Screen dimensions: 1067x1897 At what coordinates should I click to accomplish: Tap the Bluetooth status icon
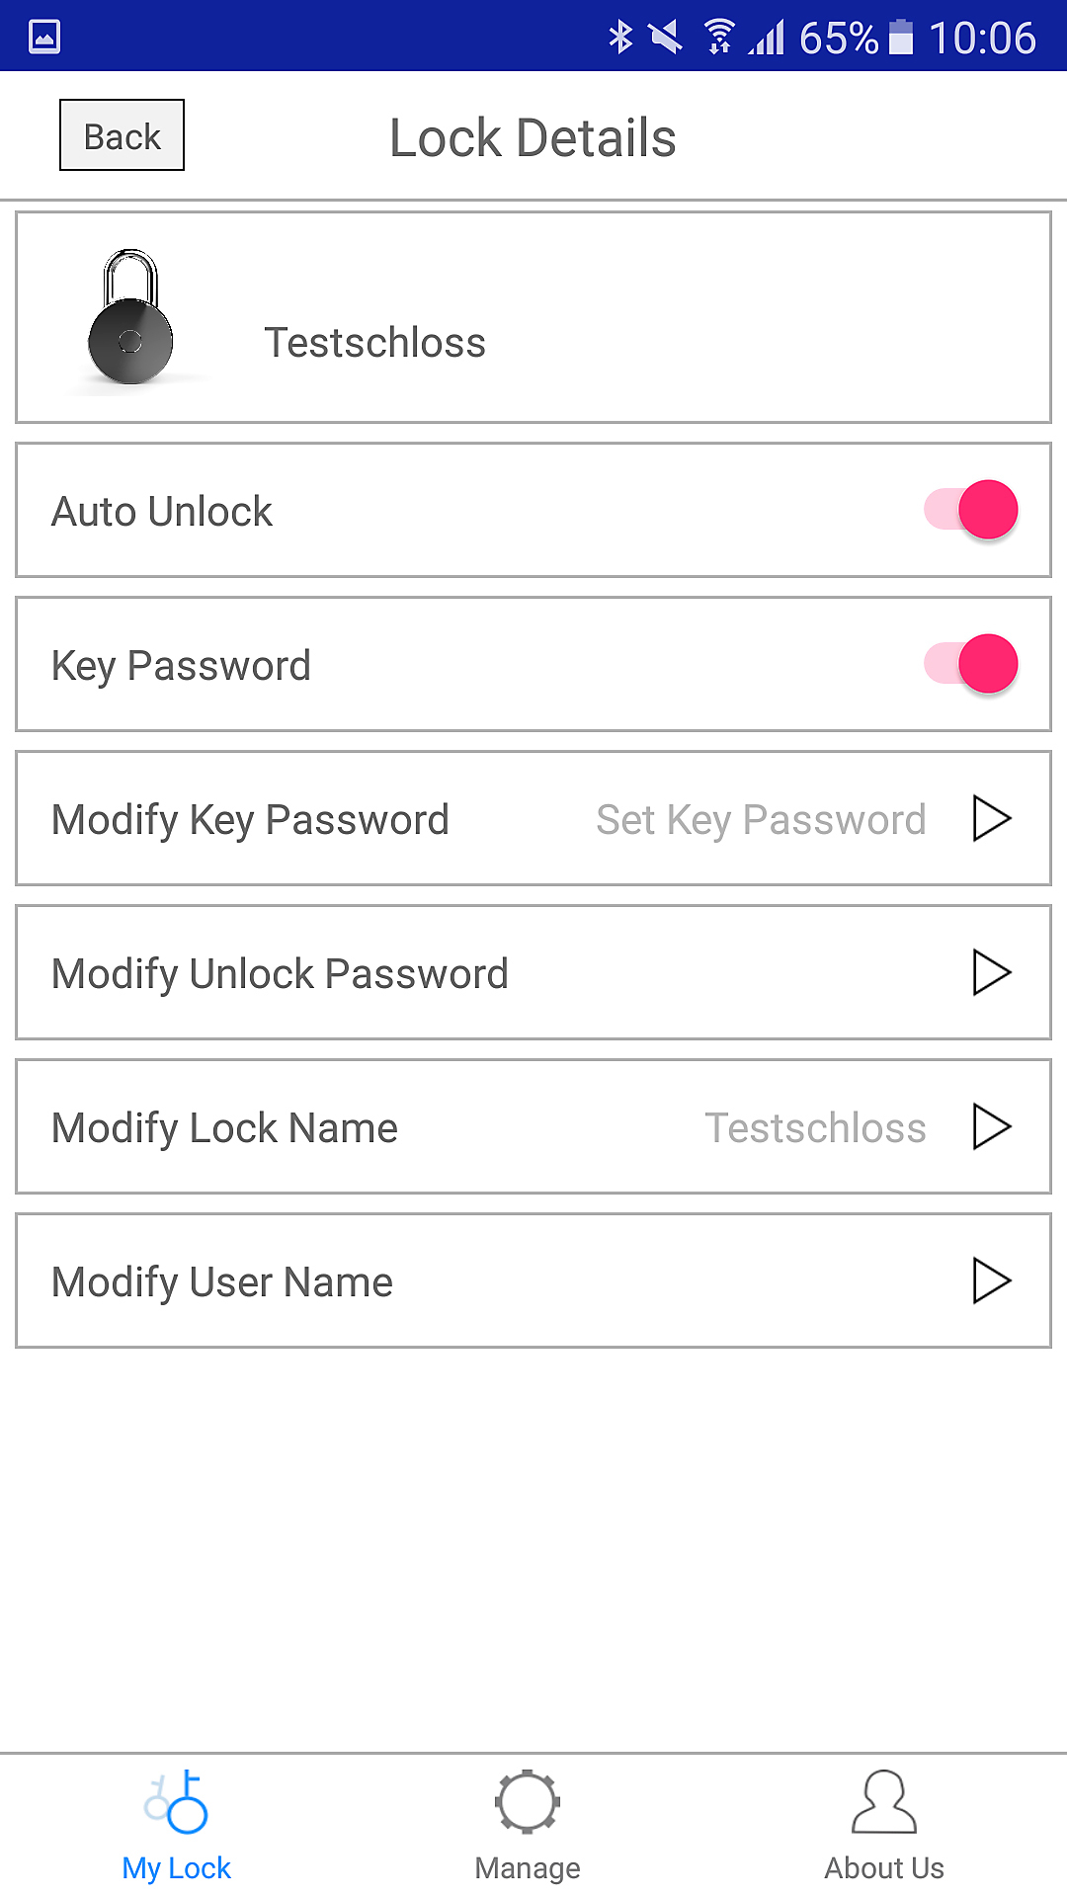620,38
